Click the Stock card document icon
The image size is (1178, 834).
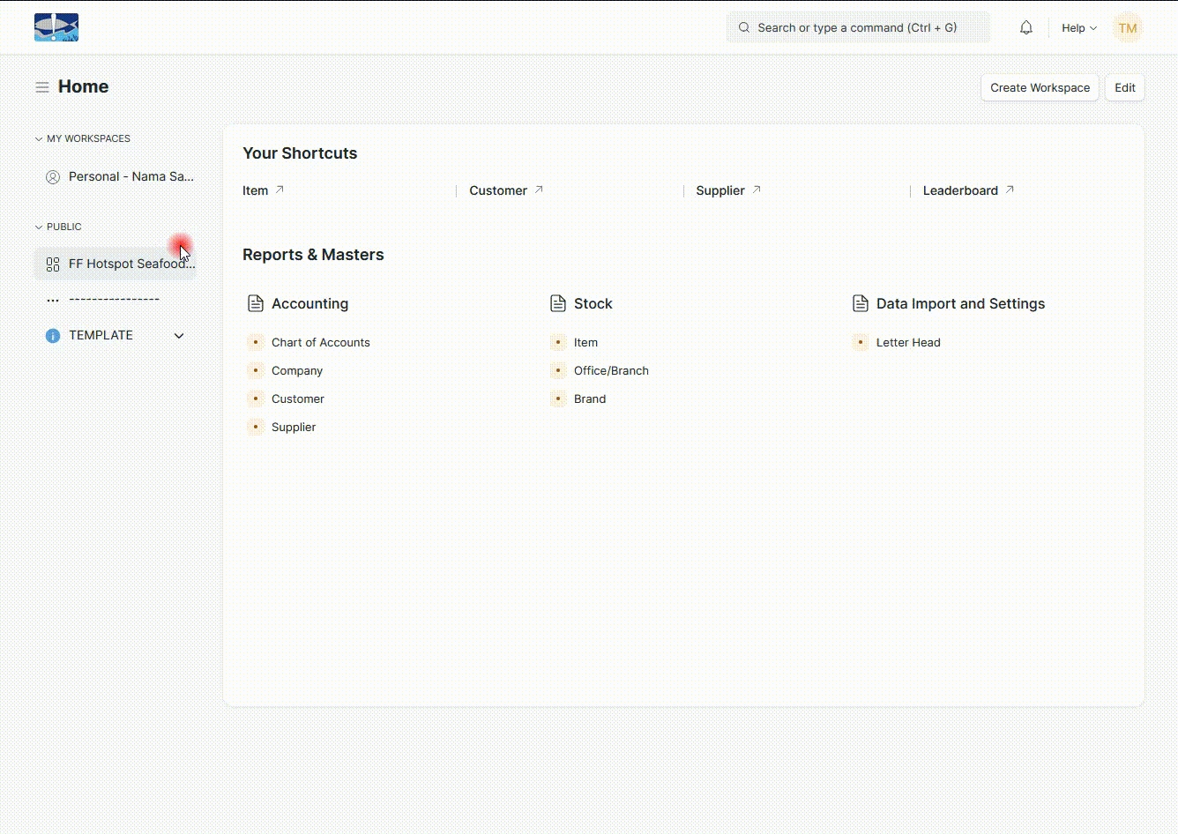pos(558,304)
